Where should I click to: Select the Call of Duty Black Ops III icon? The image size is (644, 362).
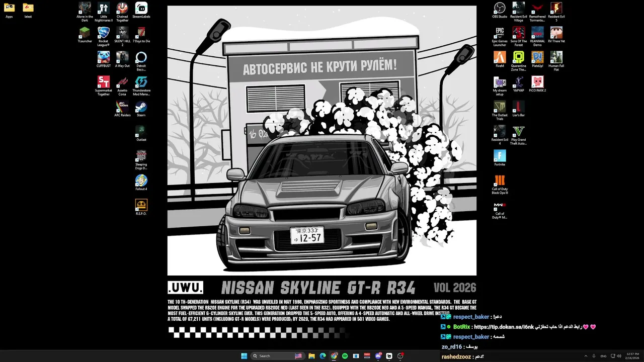click(500, 185)
